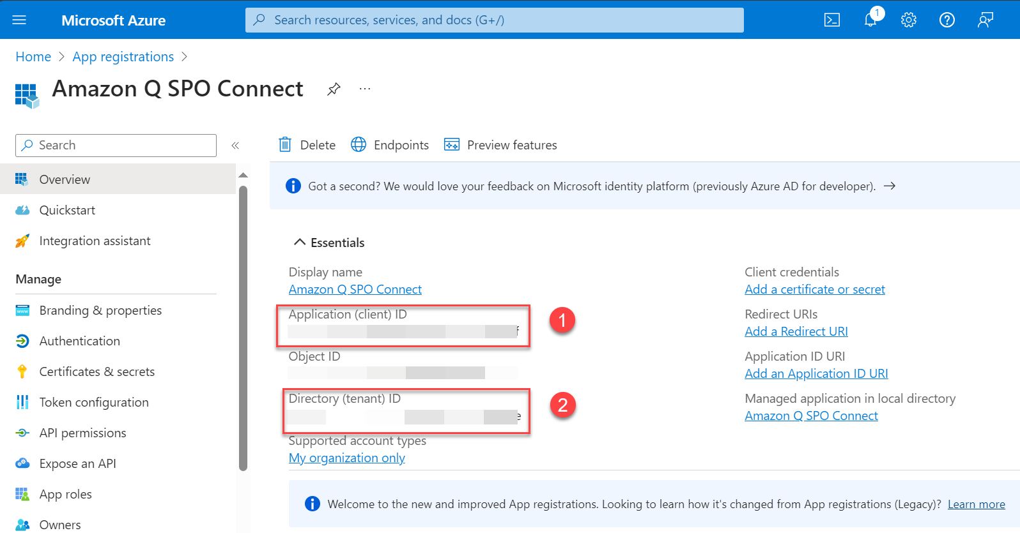Click the Preview features button label
This screenshot has height=533, width=1020.
[512, 145]
